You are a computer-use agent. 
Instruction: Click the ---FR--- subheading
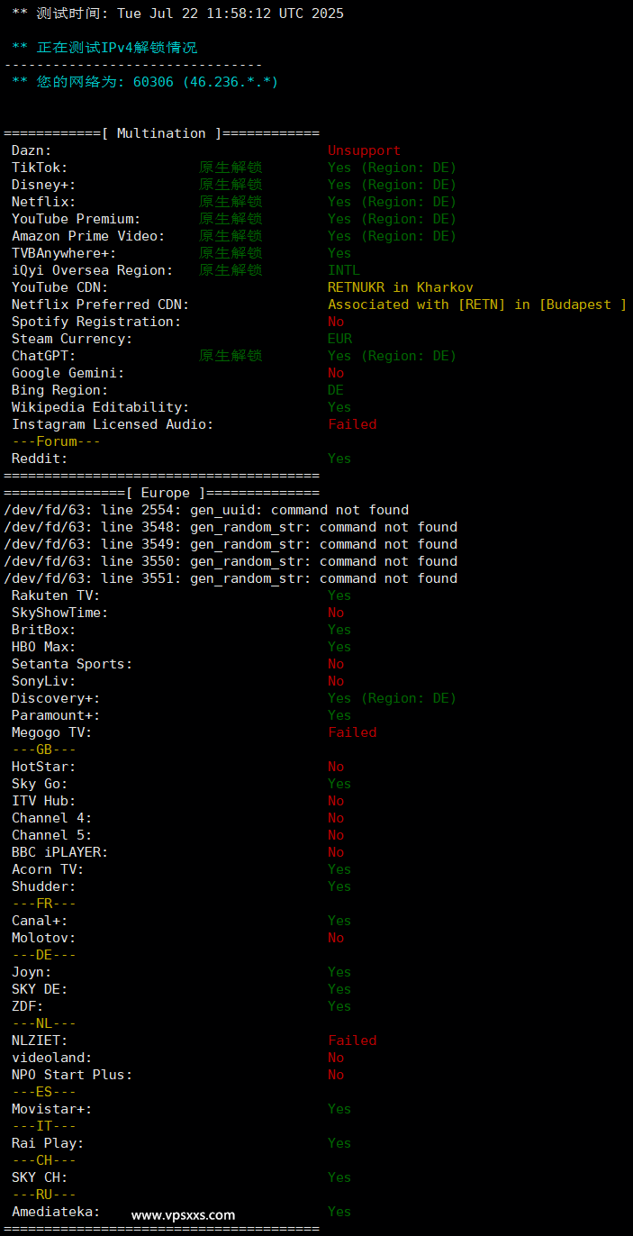[x=44, y=904]
